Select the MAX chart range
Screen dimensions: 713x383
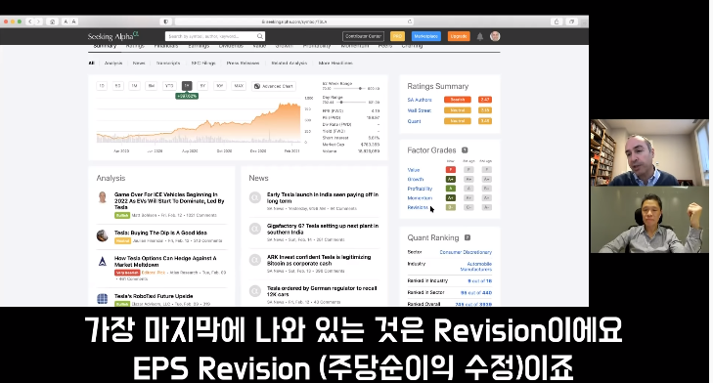click(239, 86)
